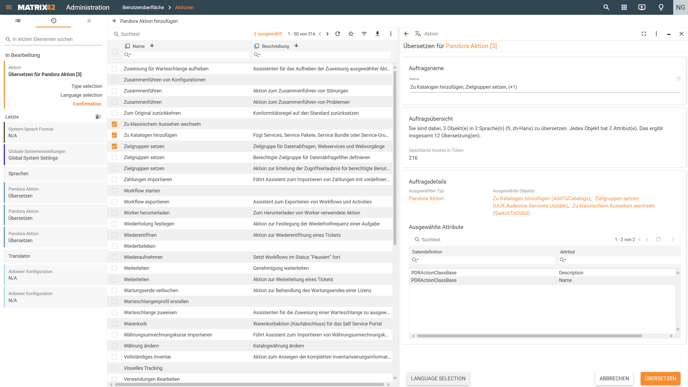Open the filter icon in list toolbar
Screen dimensions: 688x387
364,34
